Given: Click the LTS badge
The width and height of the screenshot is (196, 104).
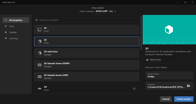Looking at the screenshot, I should pyautogui.click(x=111, y=11).
